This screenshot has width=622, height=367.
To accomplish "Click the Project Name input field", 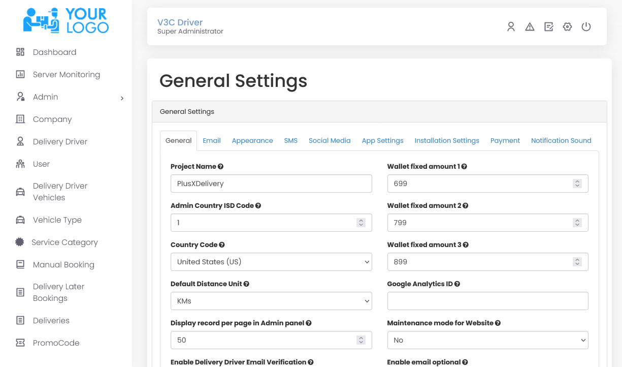I will (271, 183).
